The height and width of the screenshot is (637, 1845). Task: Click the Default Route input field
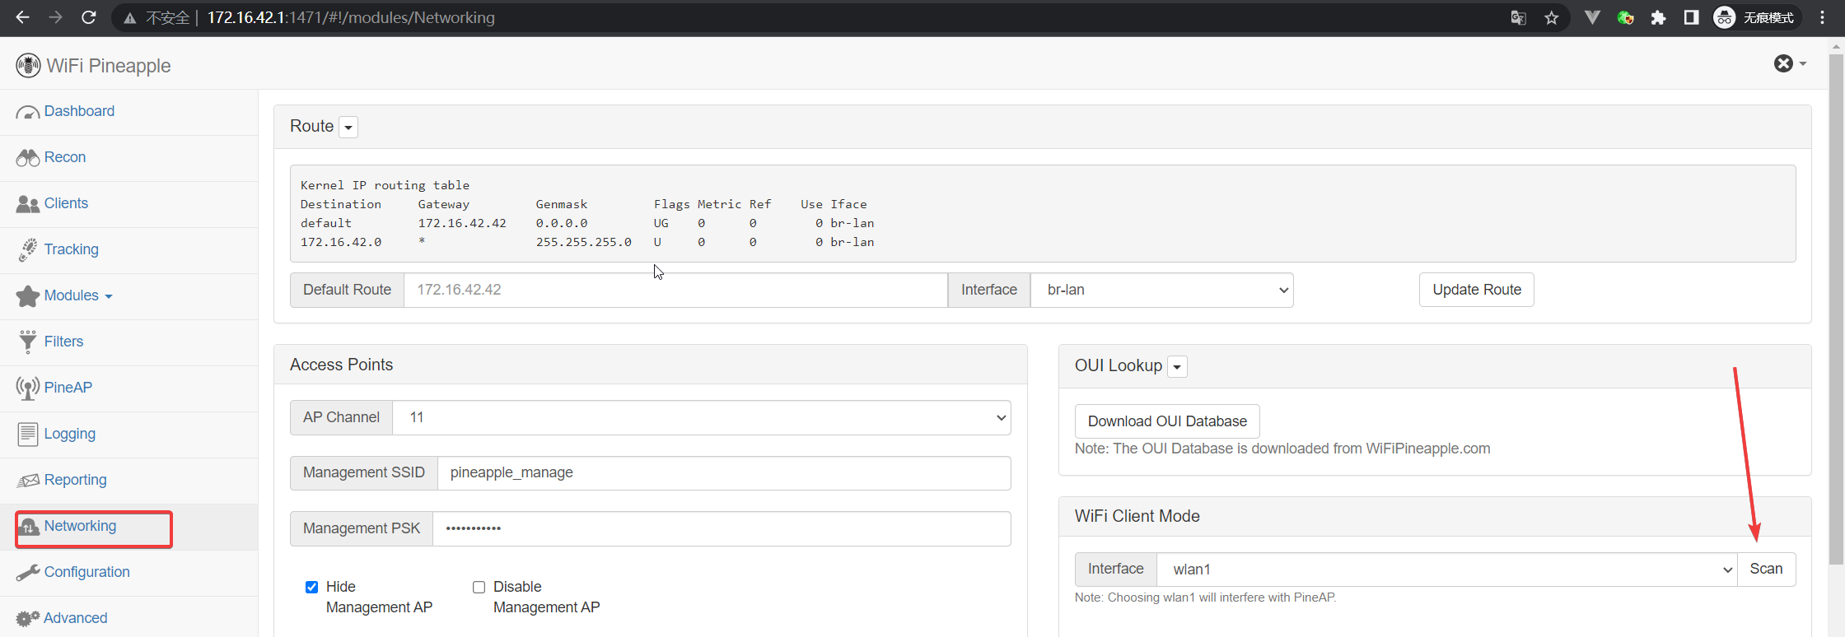675,290
